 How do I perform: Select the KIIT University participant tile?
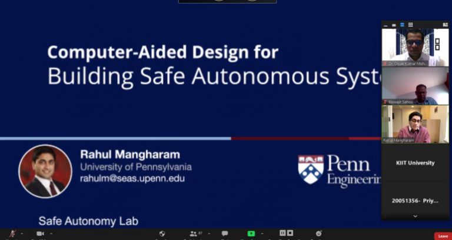[x=416, y=163]
